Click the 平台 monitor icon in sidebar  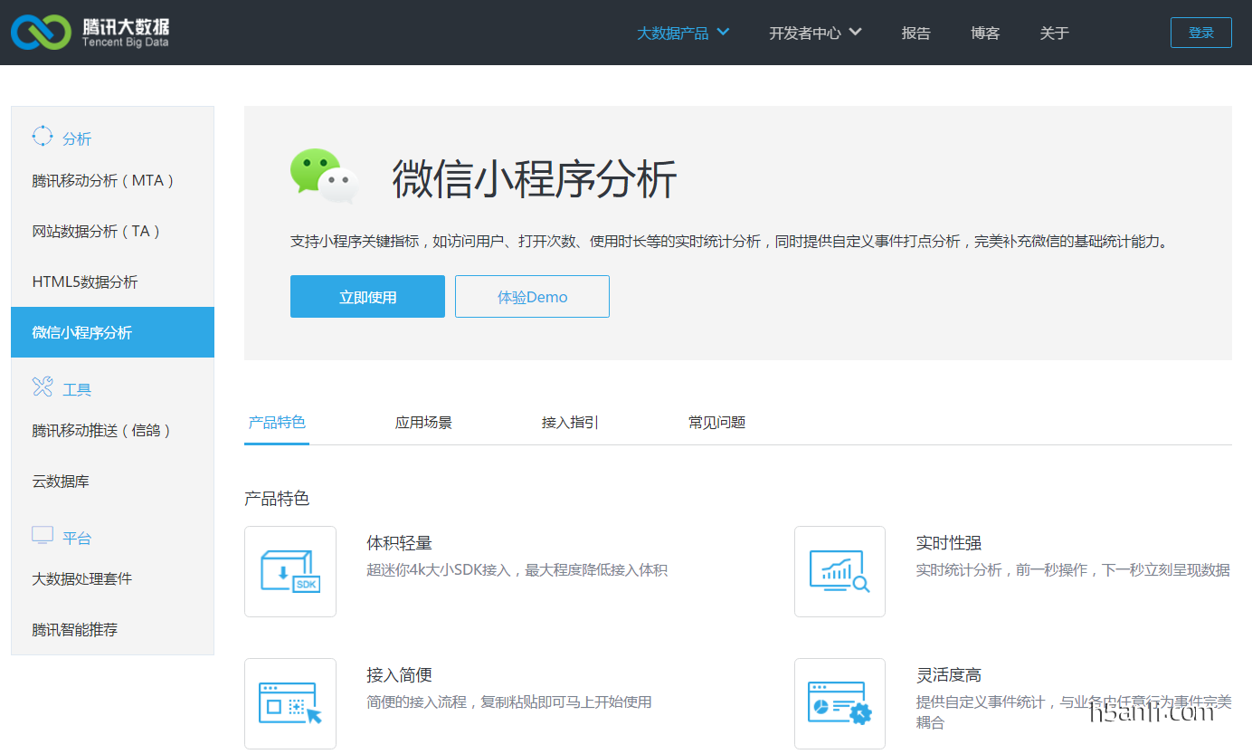point(43,535)
